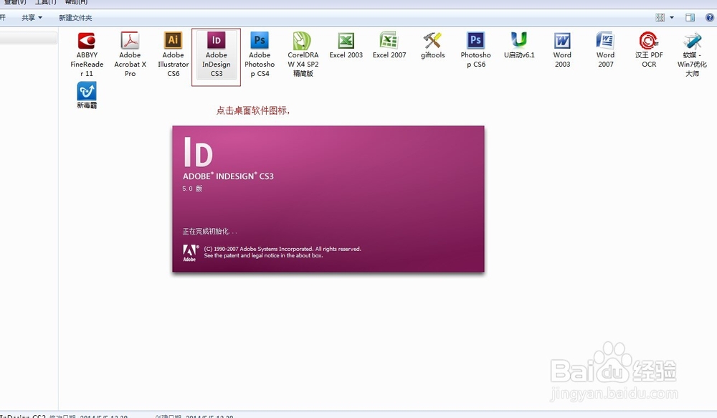Select the Adobe Illustrator CS6 icon

click(173, 41)
